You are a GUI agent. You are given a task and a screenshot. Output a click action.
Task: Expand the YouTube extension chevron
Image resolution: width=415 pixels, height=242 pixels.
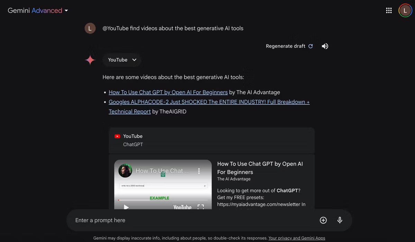click(134, 60)
